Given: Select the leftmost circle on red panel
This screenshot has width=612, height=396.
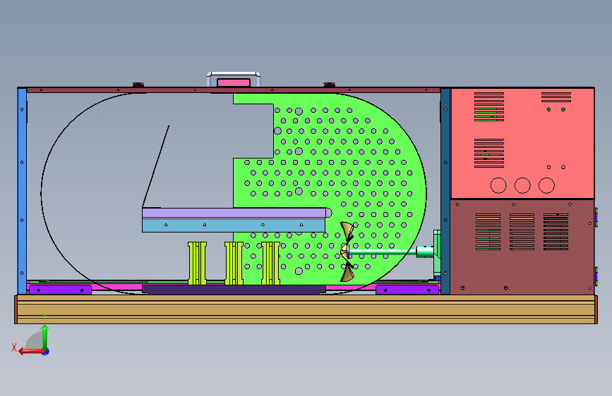Looking at the screenshot, I should click(498, 185).
